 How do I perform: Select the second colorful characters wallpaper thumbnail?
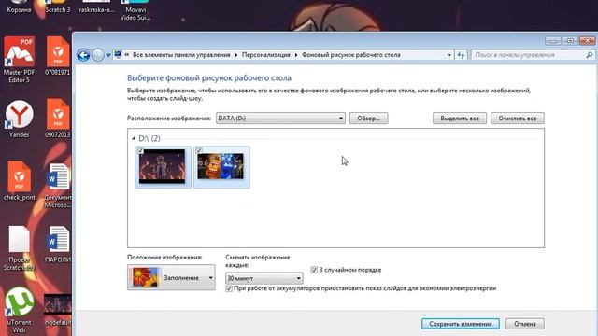pyautogui.click(x=221, y=167)
